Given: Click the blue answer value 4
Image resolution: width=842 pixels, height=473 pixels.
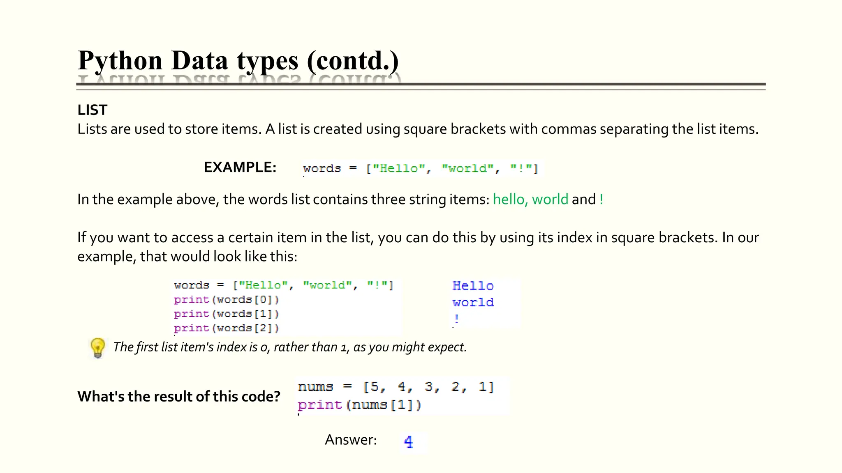Looking at the screenshot, I should [408, 442].
